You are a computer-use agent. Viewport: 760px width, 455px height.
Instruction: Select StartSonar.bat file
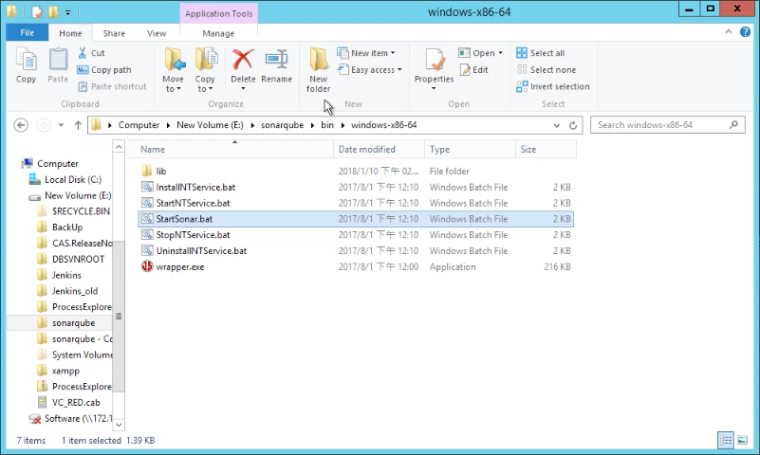click(x=356, y=219)
